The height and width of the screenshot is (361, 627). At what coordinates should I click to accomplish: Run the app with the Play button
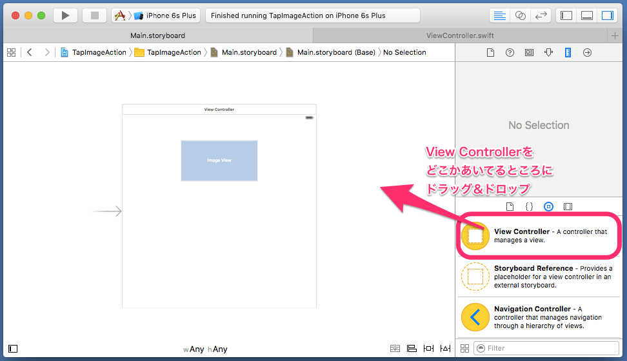point(65,15)
